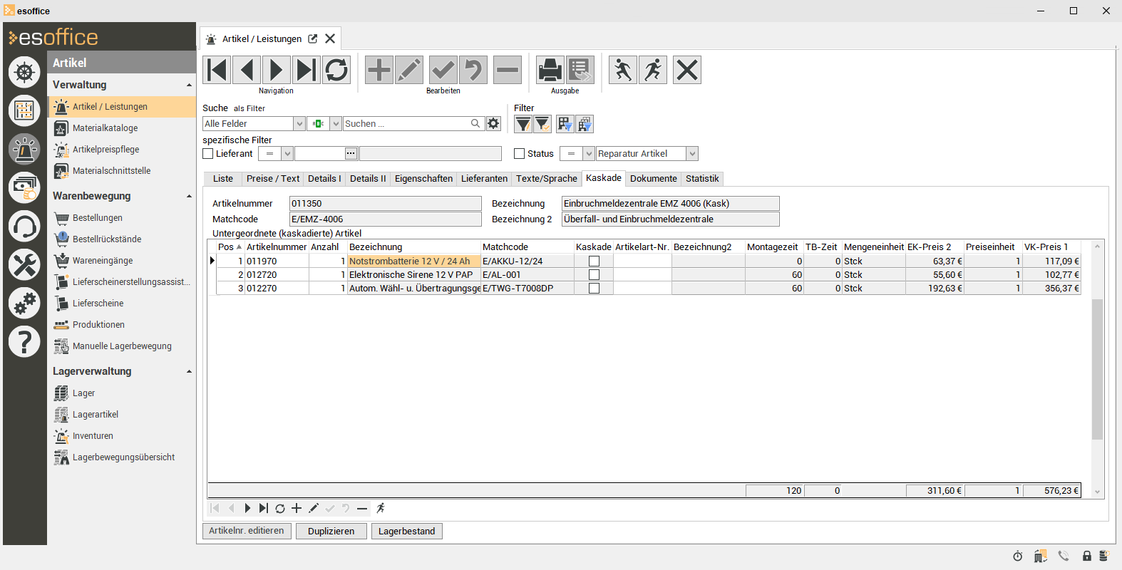This screenshot has width=1122, height=570.
Task: Add cascade row with small plus icon
Action: pos(297,508)
